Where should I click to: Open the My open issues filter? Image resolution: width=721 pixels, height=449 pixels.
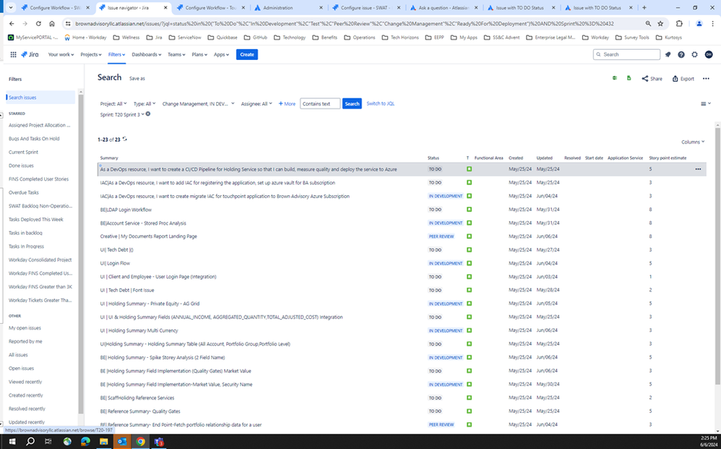[x=25, y=328]
